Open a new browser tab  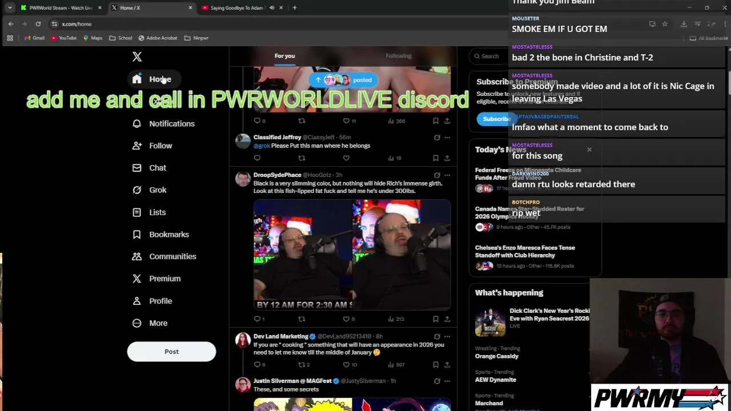pos(295,8)
